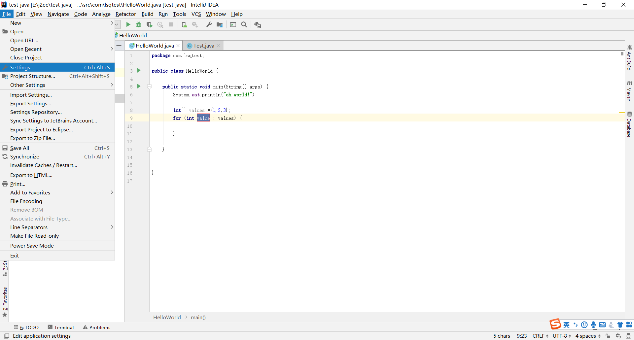This screenshot has width=634, height=340.
Task: Click HelloWorld in the editor breadcrumb
Action: coord(167,318)
